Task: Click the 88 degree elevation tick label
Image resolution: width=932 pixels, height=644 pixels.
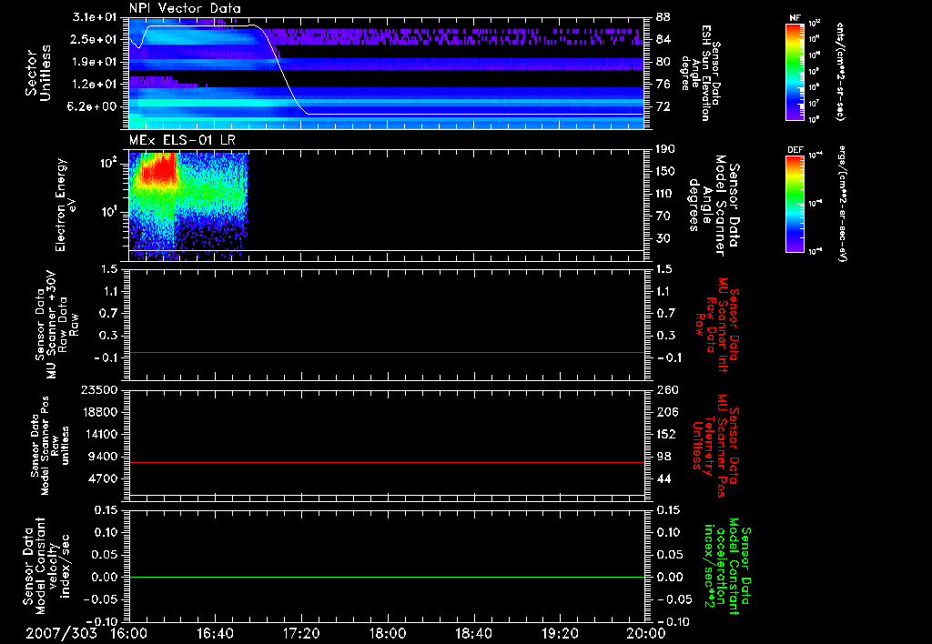Action: 664,16
